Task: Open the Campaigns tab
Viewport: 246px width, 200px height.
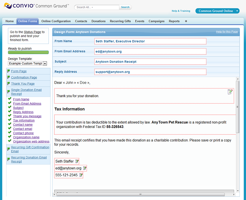Action: pos(156,21)
